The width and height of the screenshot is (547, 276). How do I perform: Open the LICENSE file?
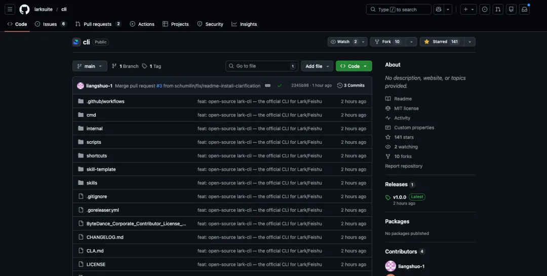click(x=96, y=264)
